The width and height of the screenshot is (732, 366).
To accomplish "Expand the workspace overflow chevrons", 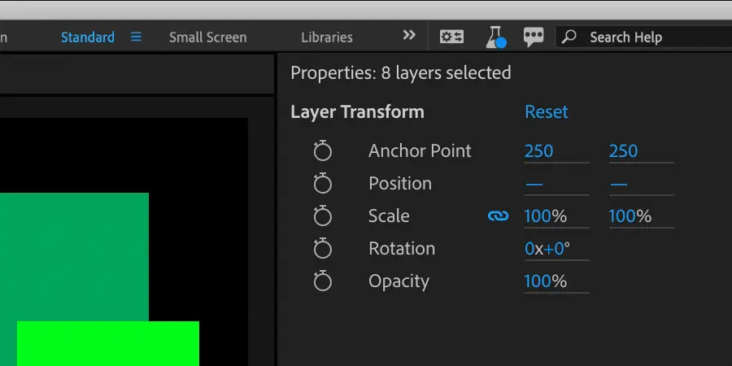I will [x=409, y=36].
